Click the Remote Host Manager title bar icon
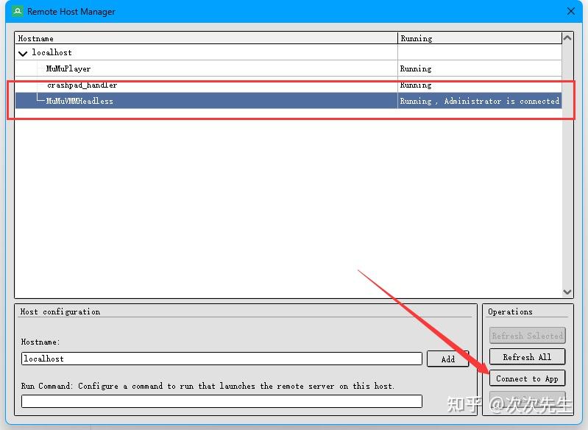The width and height of the screenshot is (588, 430). [17, 12]
